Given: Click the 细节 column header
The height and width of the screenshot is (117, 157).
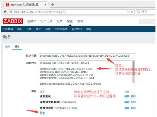Looking at the screenshot, I should pyautogui.click(x=42, y=91).
